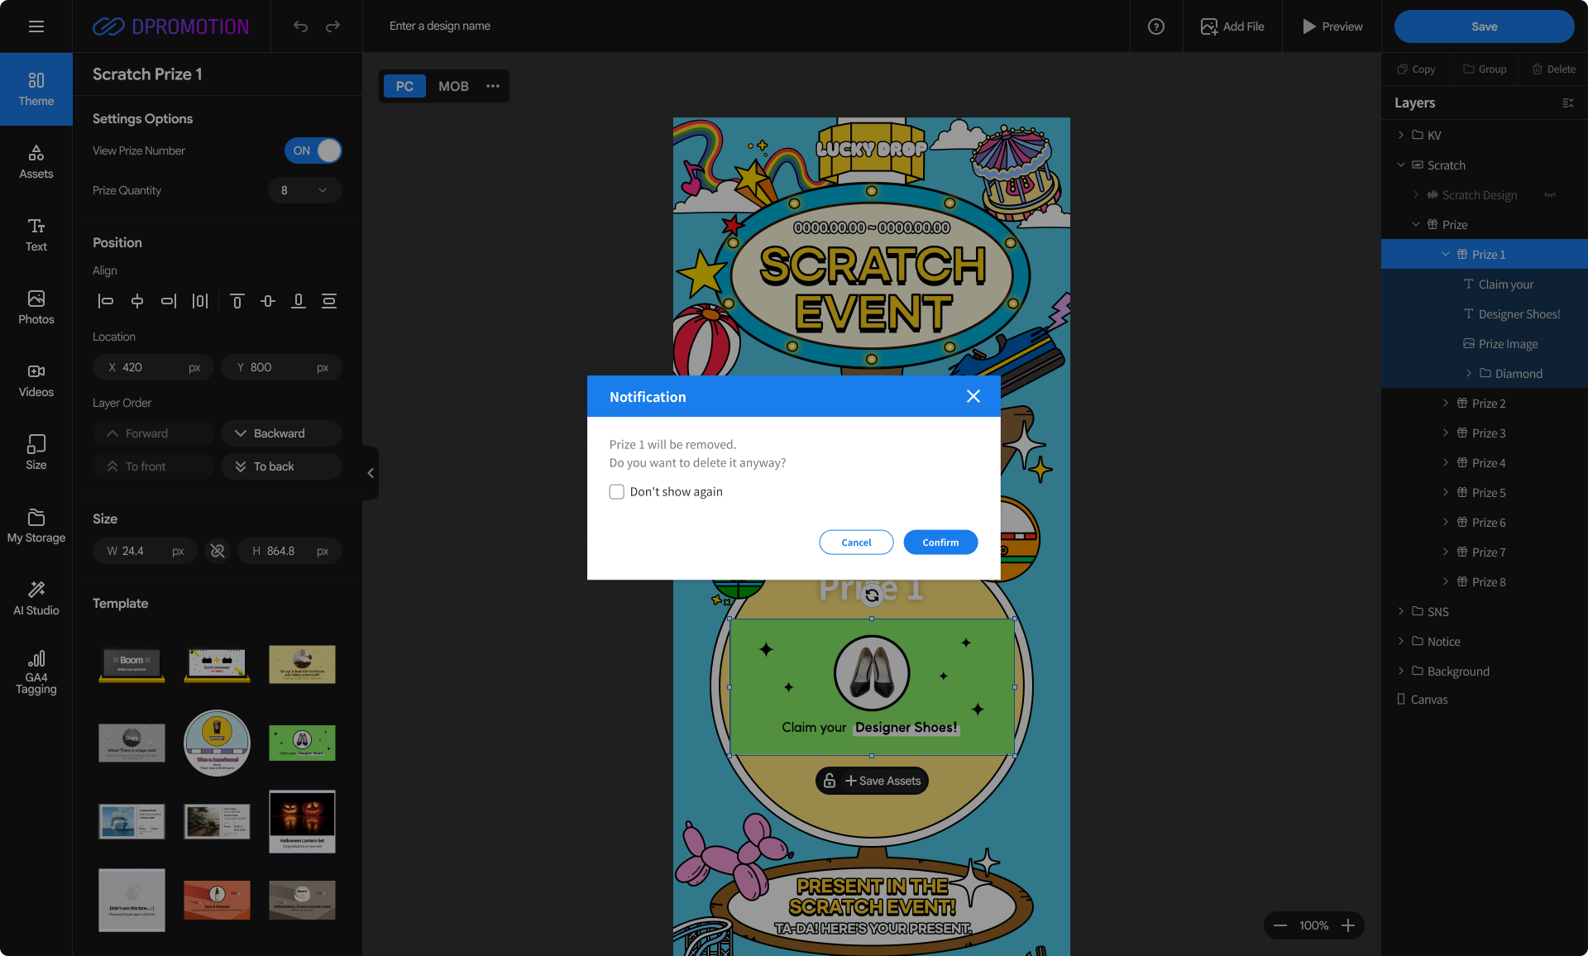Click the Cancel button
This screenshot has height=956, width=1588.
pyautogui.click(x=856, y=543)
